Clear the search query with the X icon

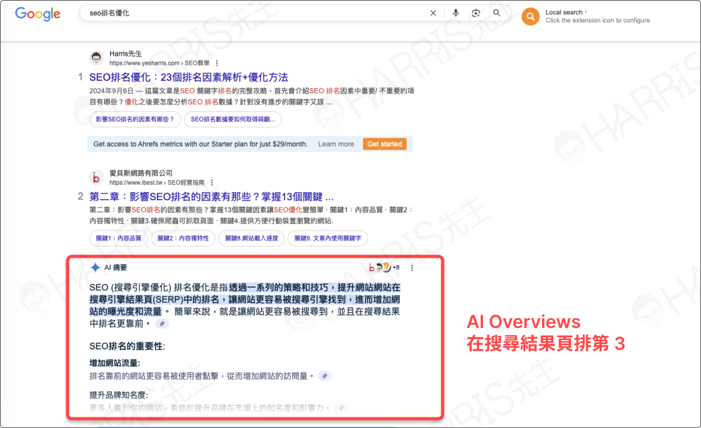point(433,13)
